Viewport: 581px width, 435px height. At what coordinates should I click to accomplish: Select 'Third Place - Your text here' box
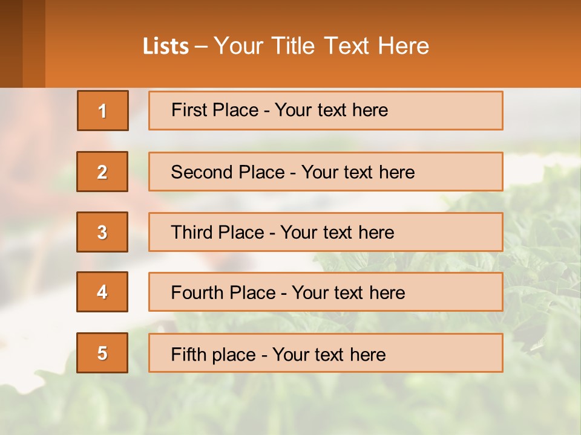click(326, 232)
